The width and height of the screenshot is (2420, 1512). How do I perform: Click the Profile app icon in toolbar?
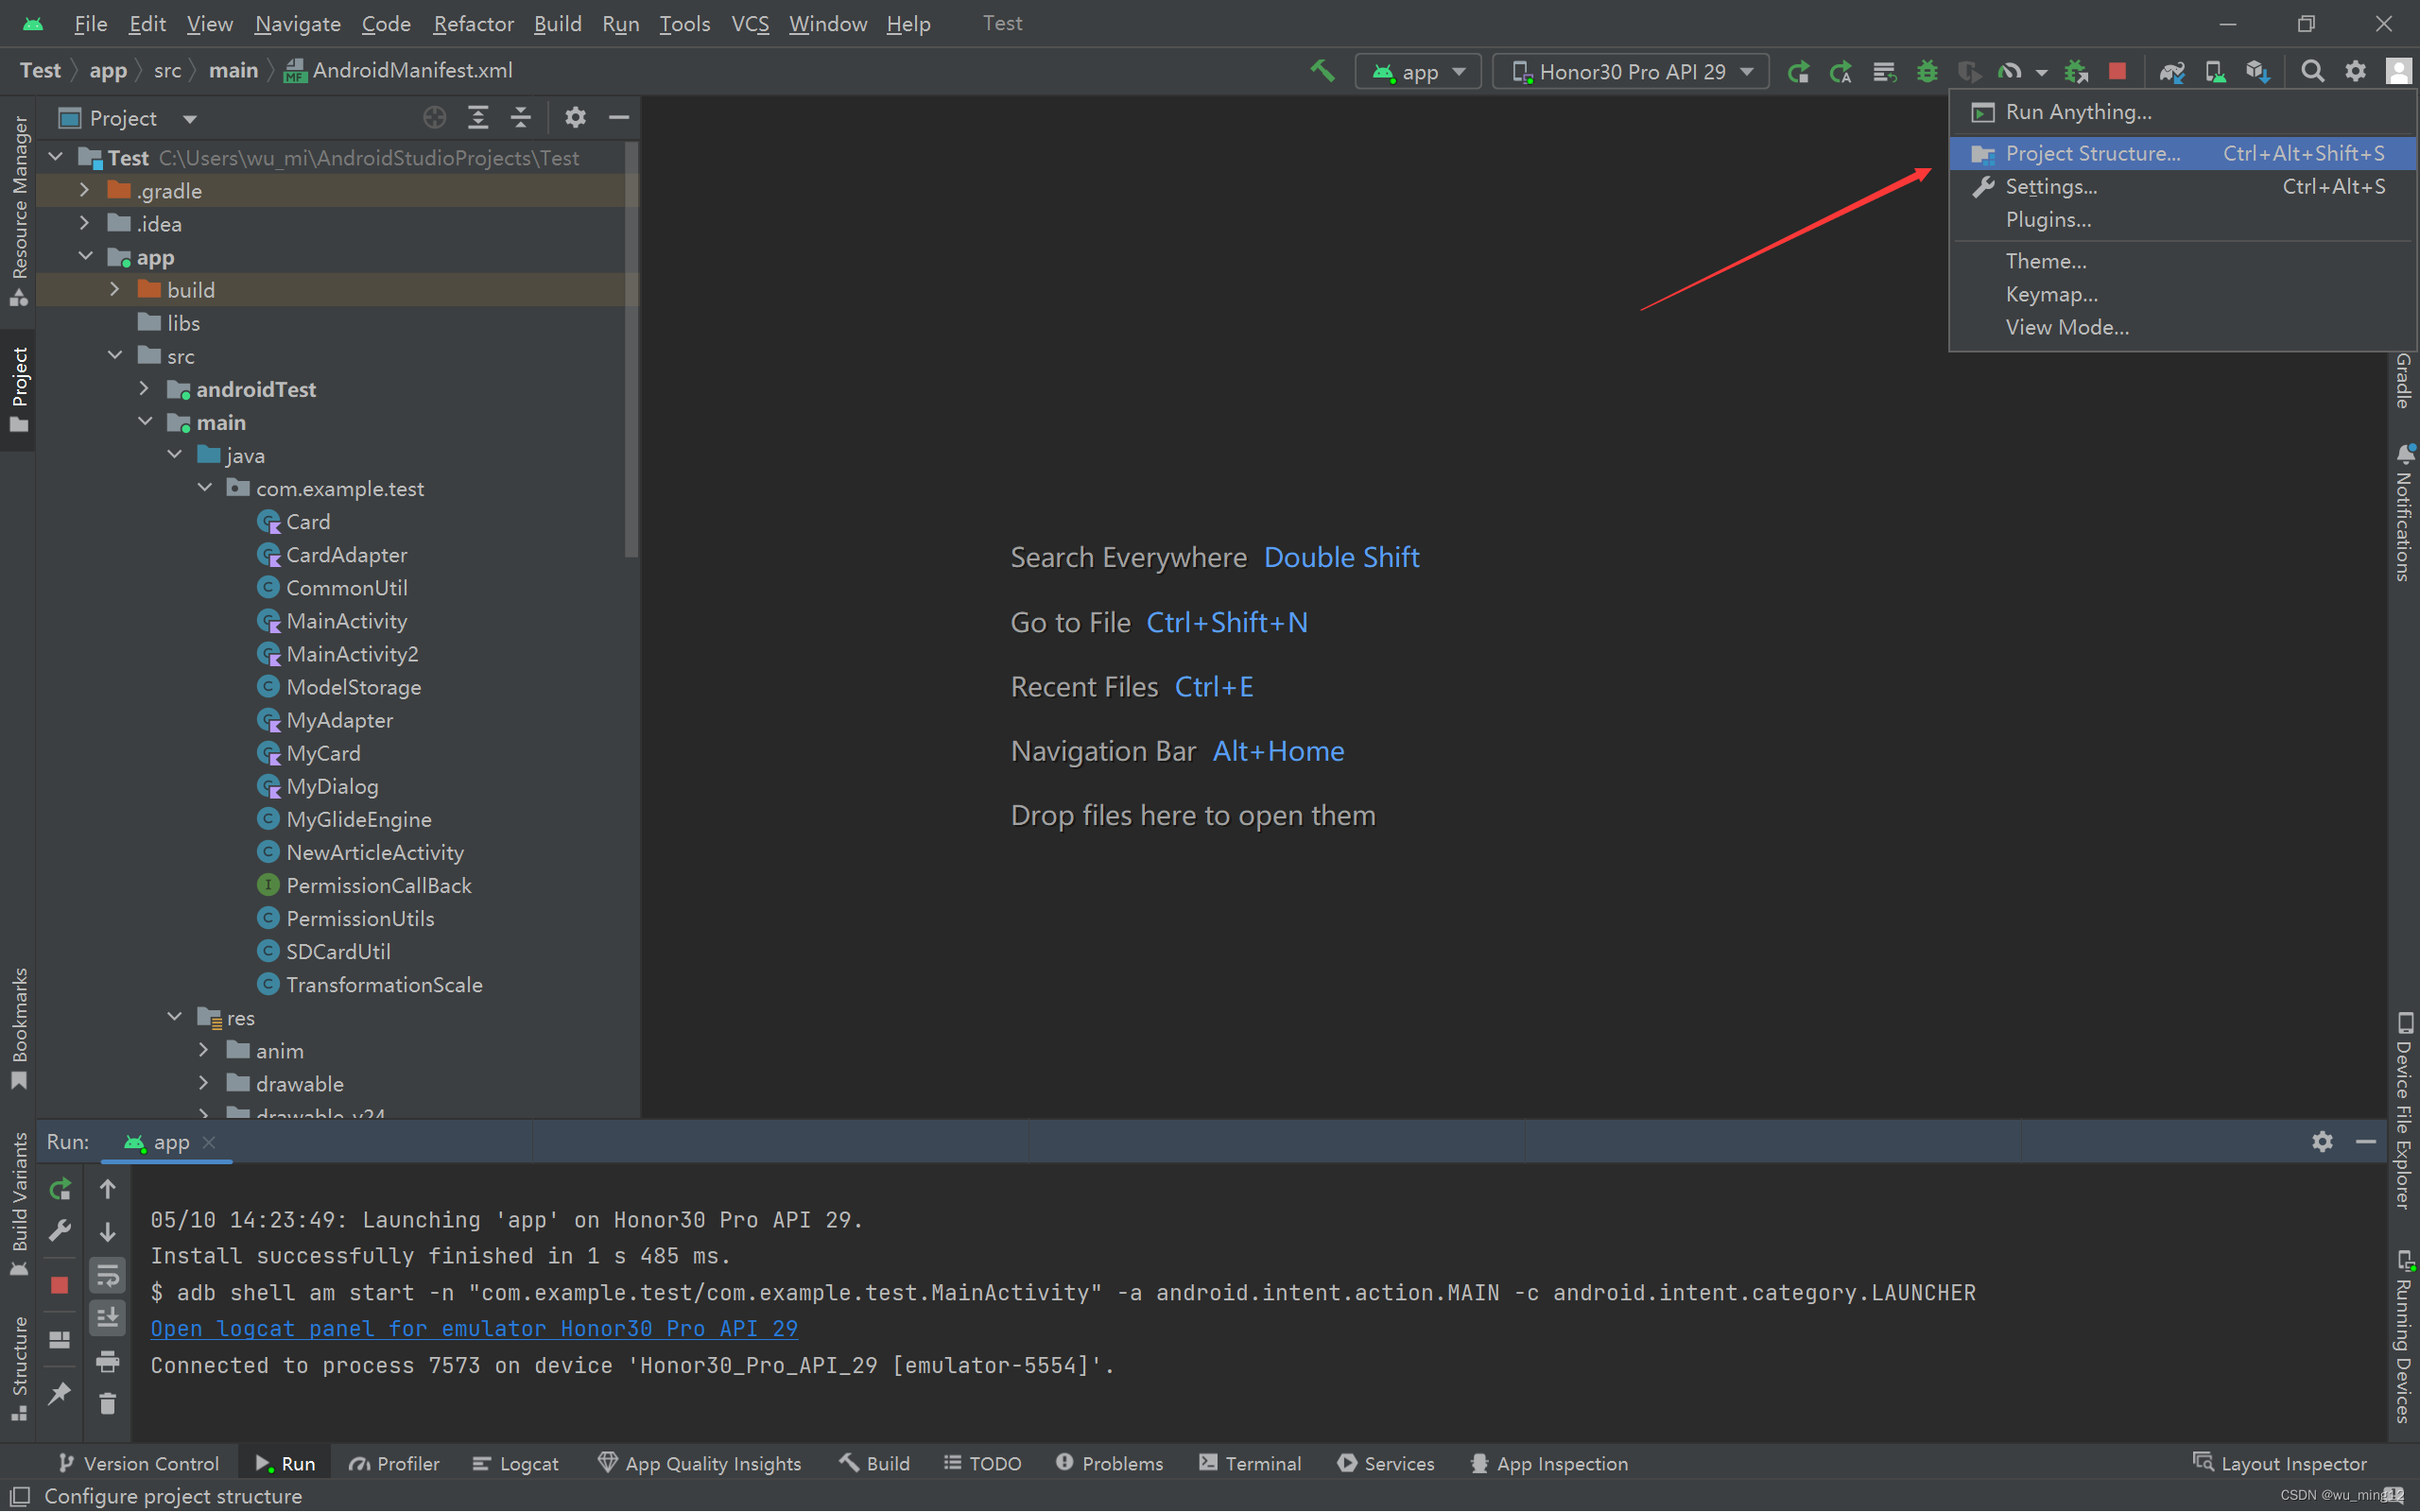click(x=2009, y=71)
